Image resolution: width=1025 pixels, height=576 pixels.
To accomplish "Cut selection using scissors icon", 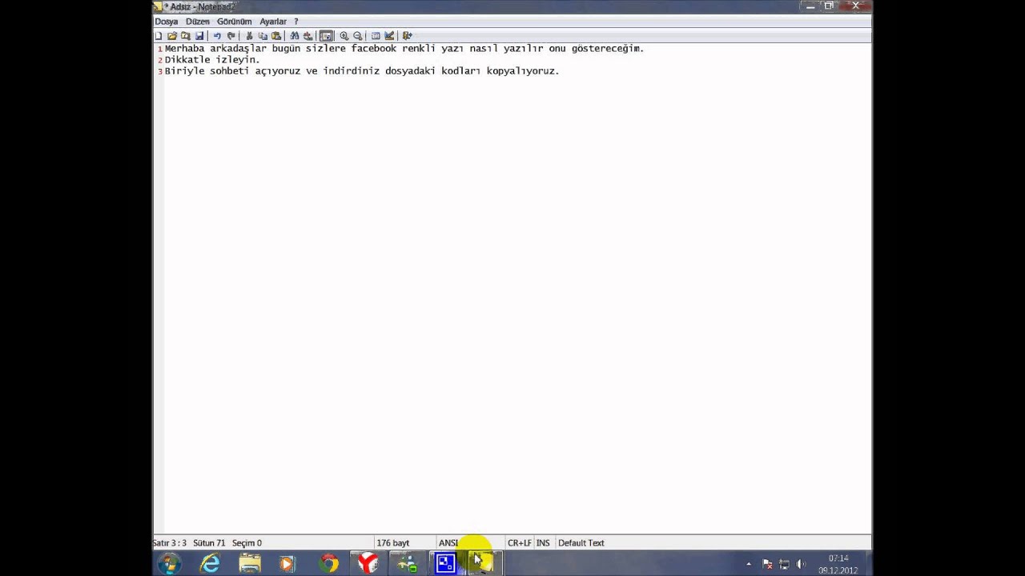I will pos(249,36).
